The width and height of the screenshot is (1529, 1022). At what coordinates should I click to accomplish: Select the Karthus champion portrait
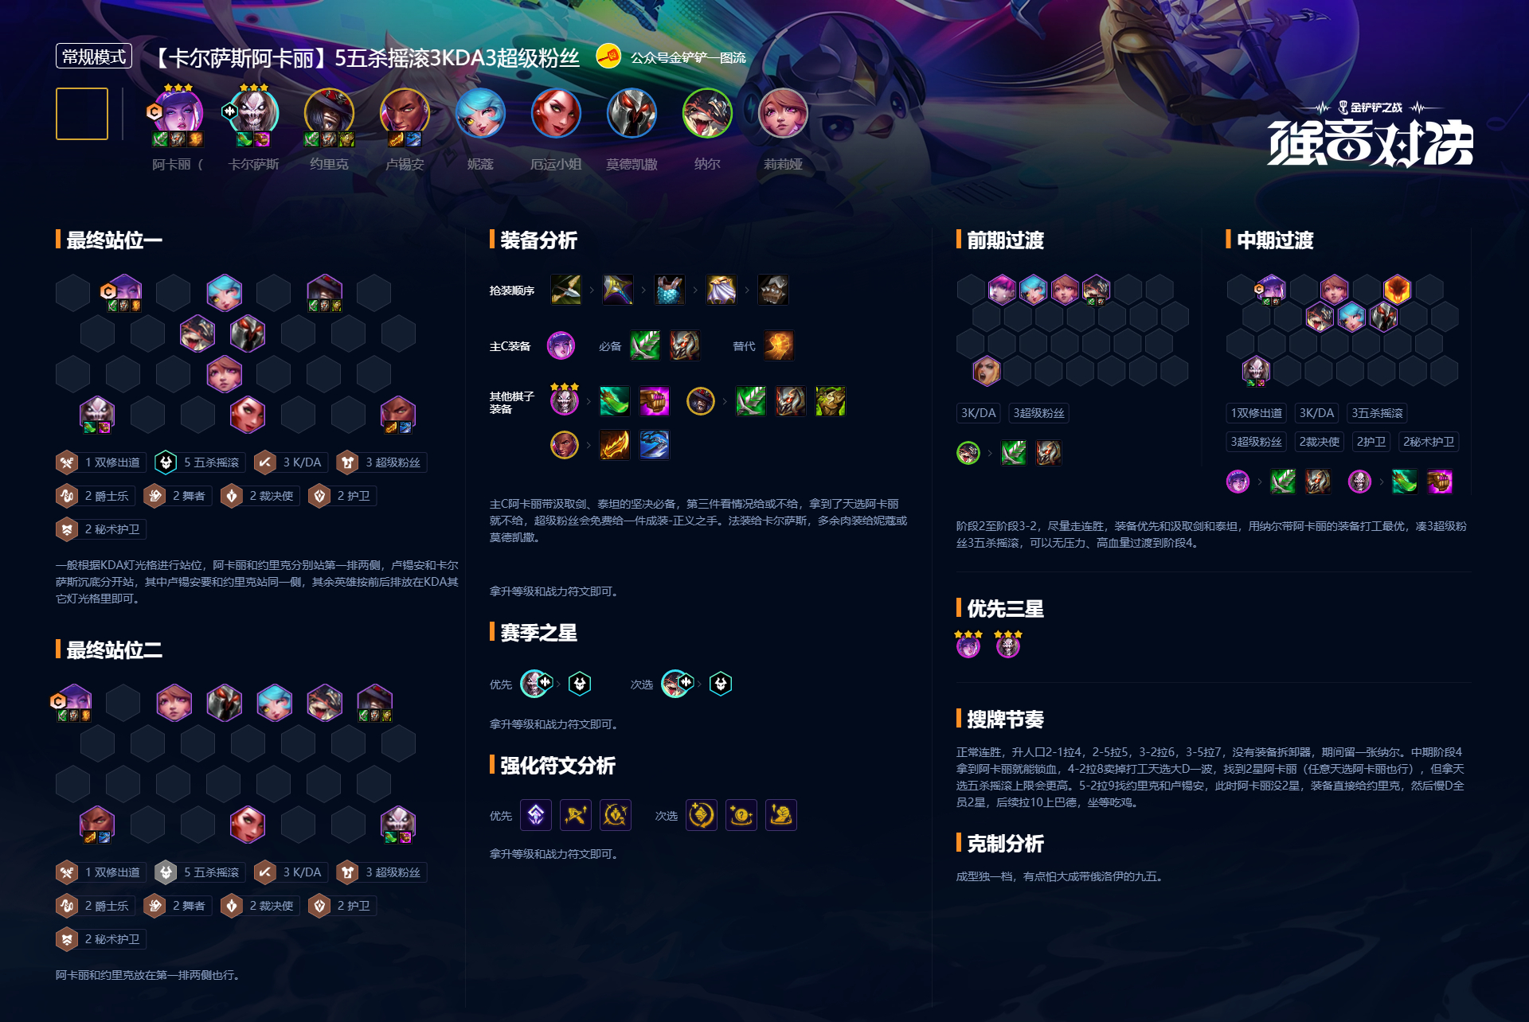[x=253, y=112]
